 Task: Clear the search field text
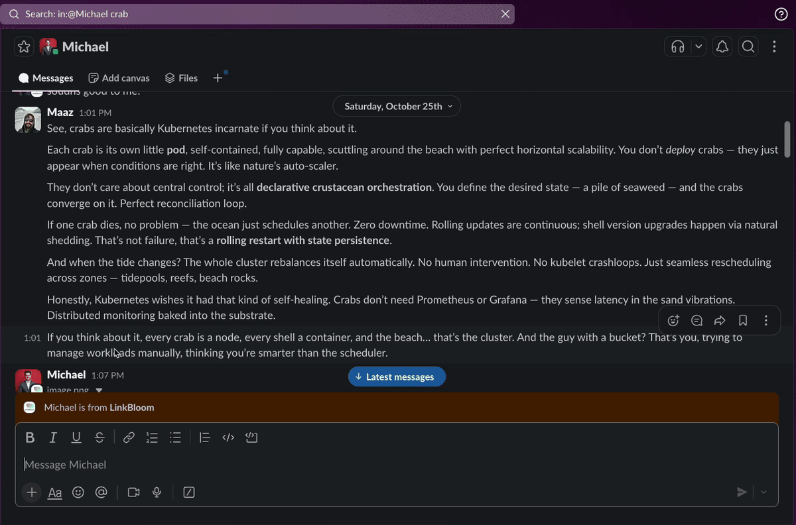pyautogui.click(x=505, y=14)
